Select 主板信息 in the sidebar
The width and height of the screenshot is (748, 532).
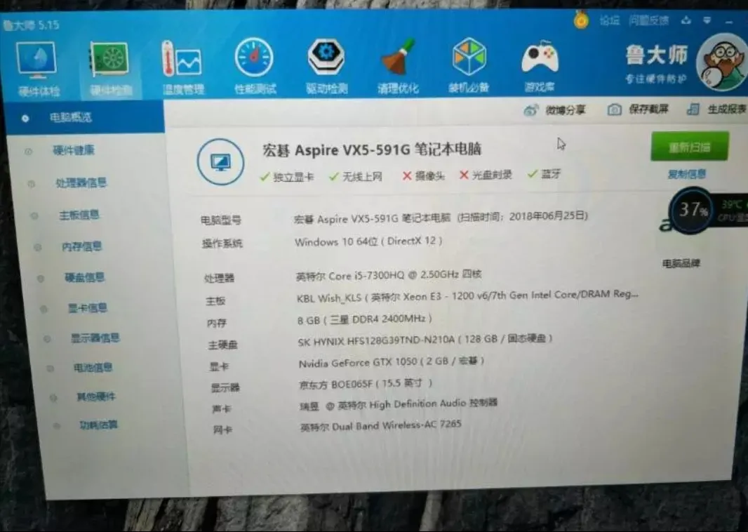coord(79,215)
